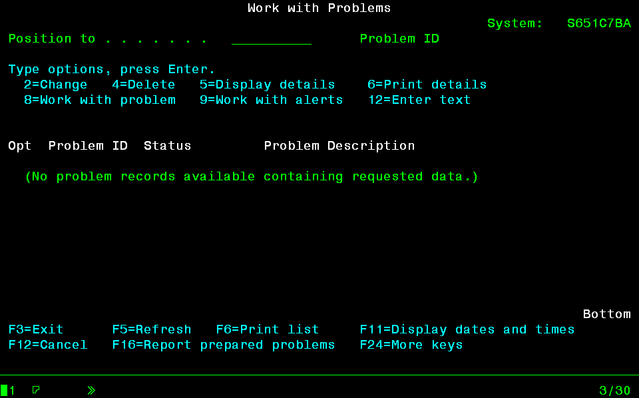Click the Status column header

tap(167, 146)
